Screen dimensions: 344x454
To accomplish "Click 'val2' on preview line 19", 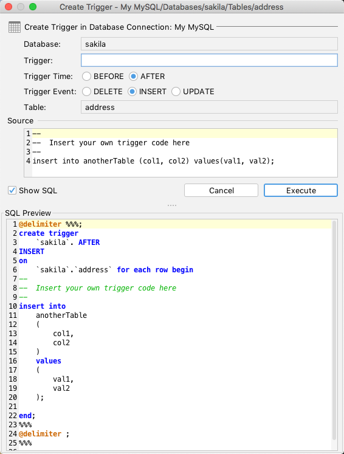I will (61, 388).
